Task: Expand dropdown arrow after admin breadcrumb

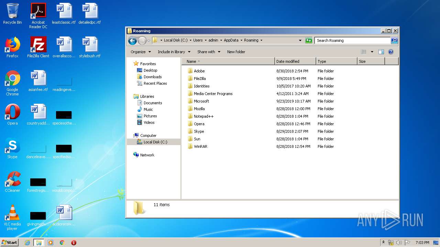Action: [x=221, y=40]
